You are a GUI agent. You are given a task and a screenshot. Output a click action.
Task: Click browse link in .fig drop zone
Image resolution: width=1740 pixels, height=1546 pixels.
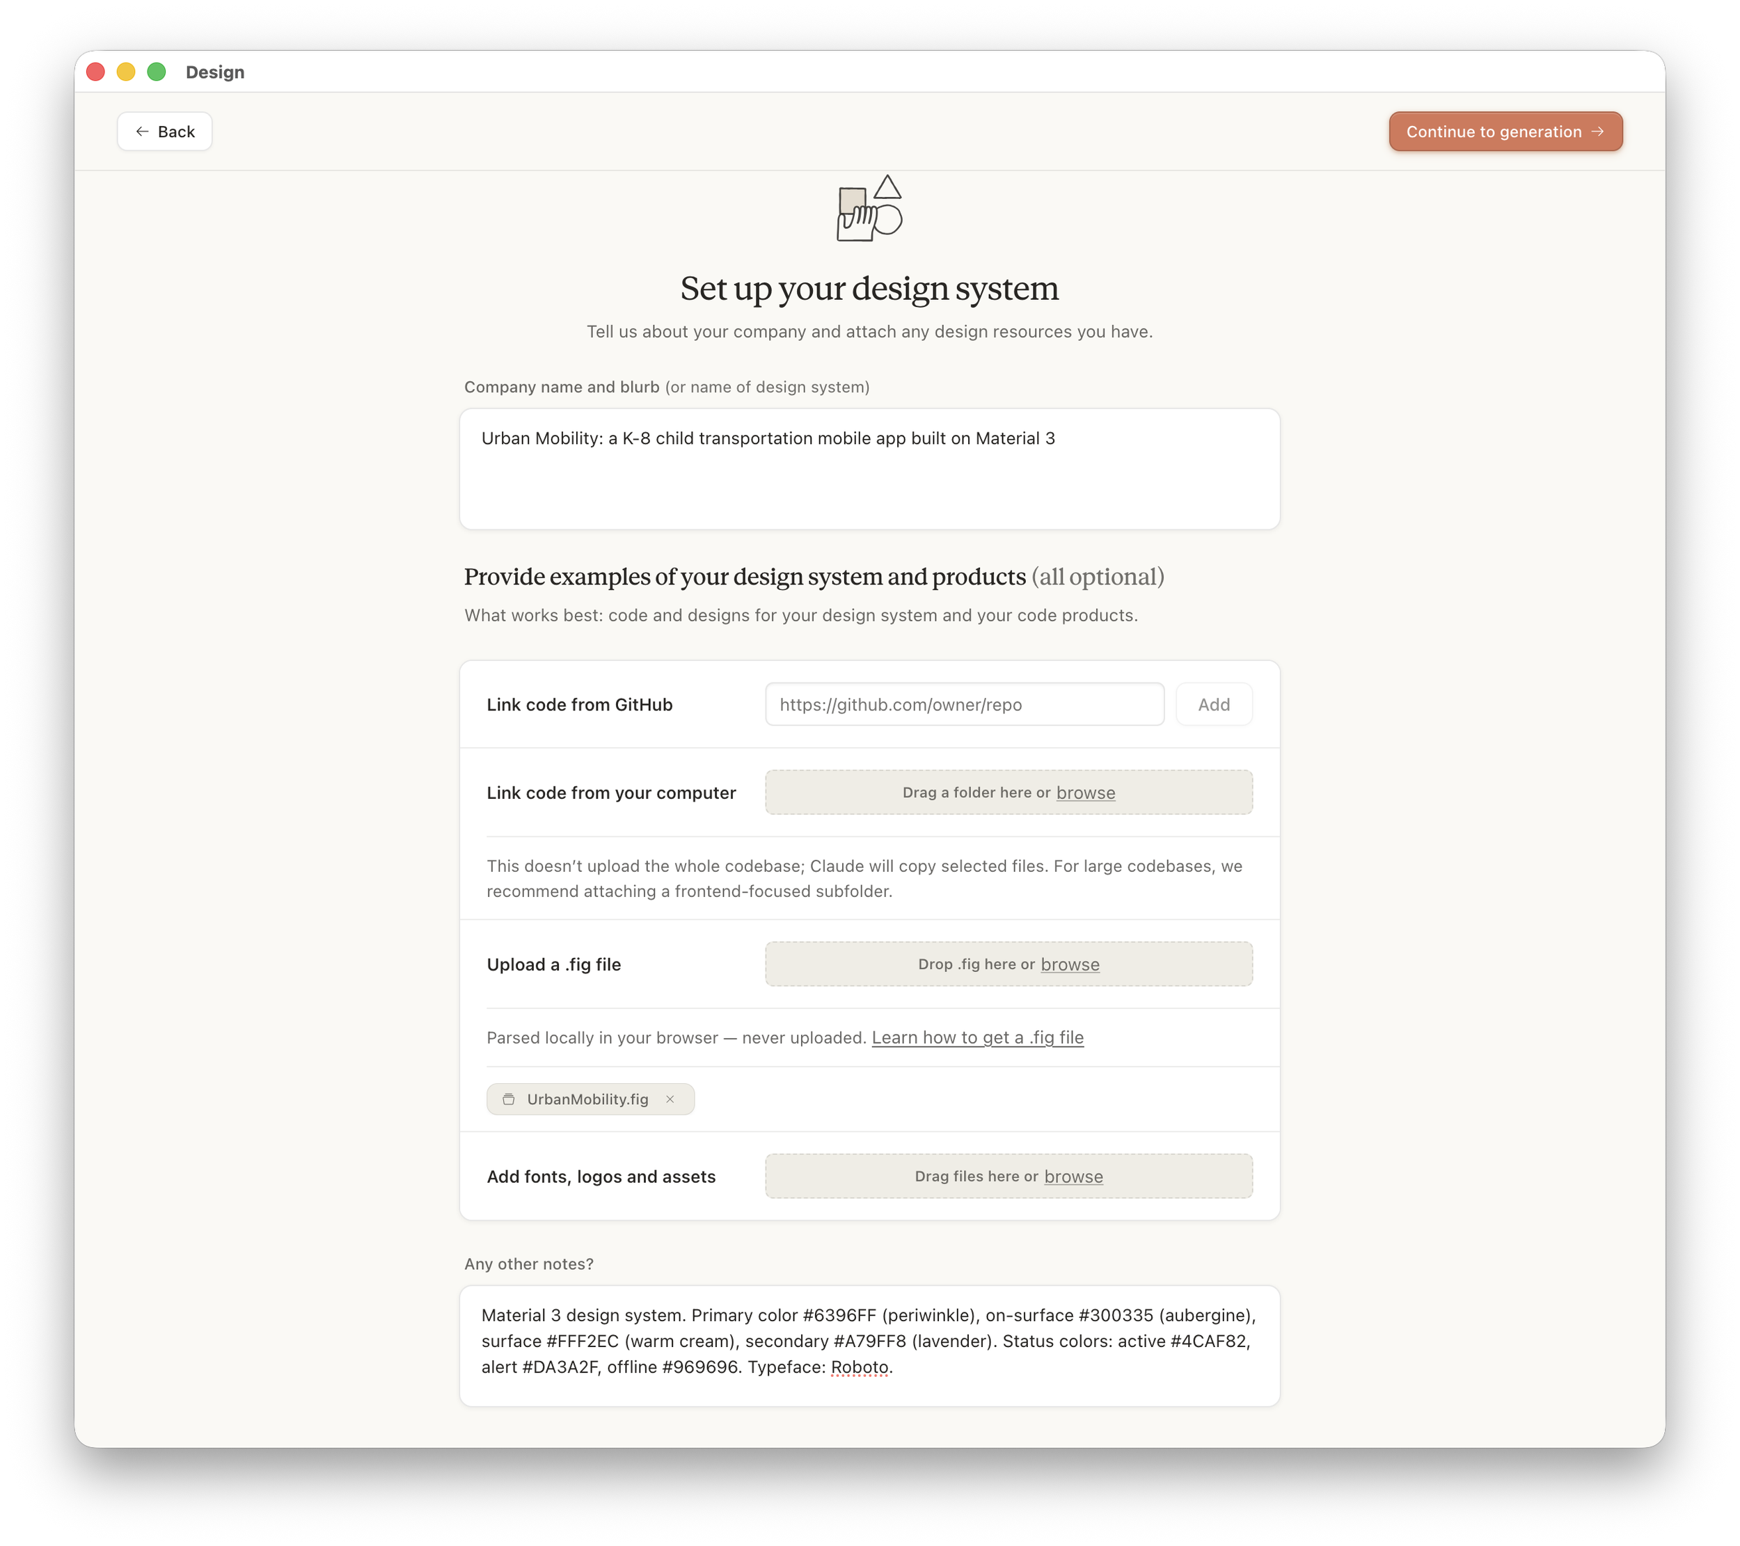click(1070, 964)
